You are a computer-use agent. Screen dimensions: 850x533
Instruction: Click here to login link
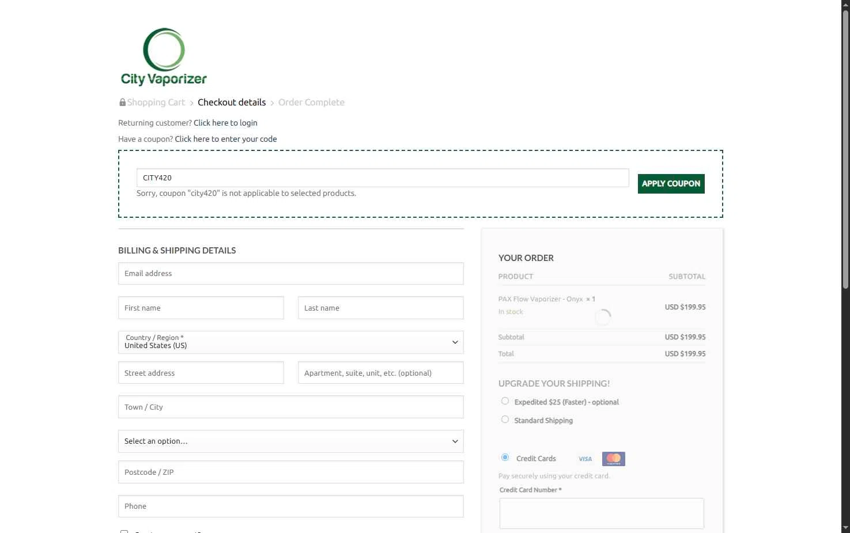(225, 123)
